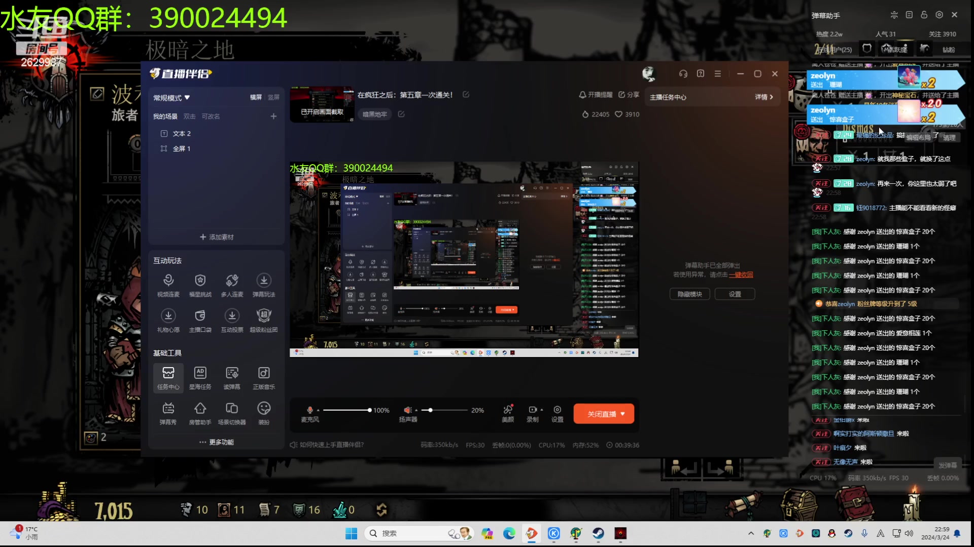
Task: Open 读弹幕 read-danmaku tool
Action: (232, 378)
